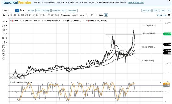172x104 pixels.
Task: Select the 20Y range
Action: (x=52, y=15)
